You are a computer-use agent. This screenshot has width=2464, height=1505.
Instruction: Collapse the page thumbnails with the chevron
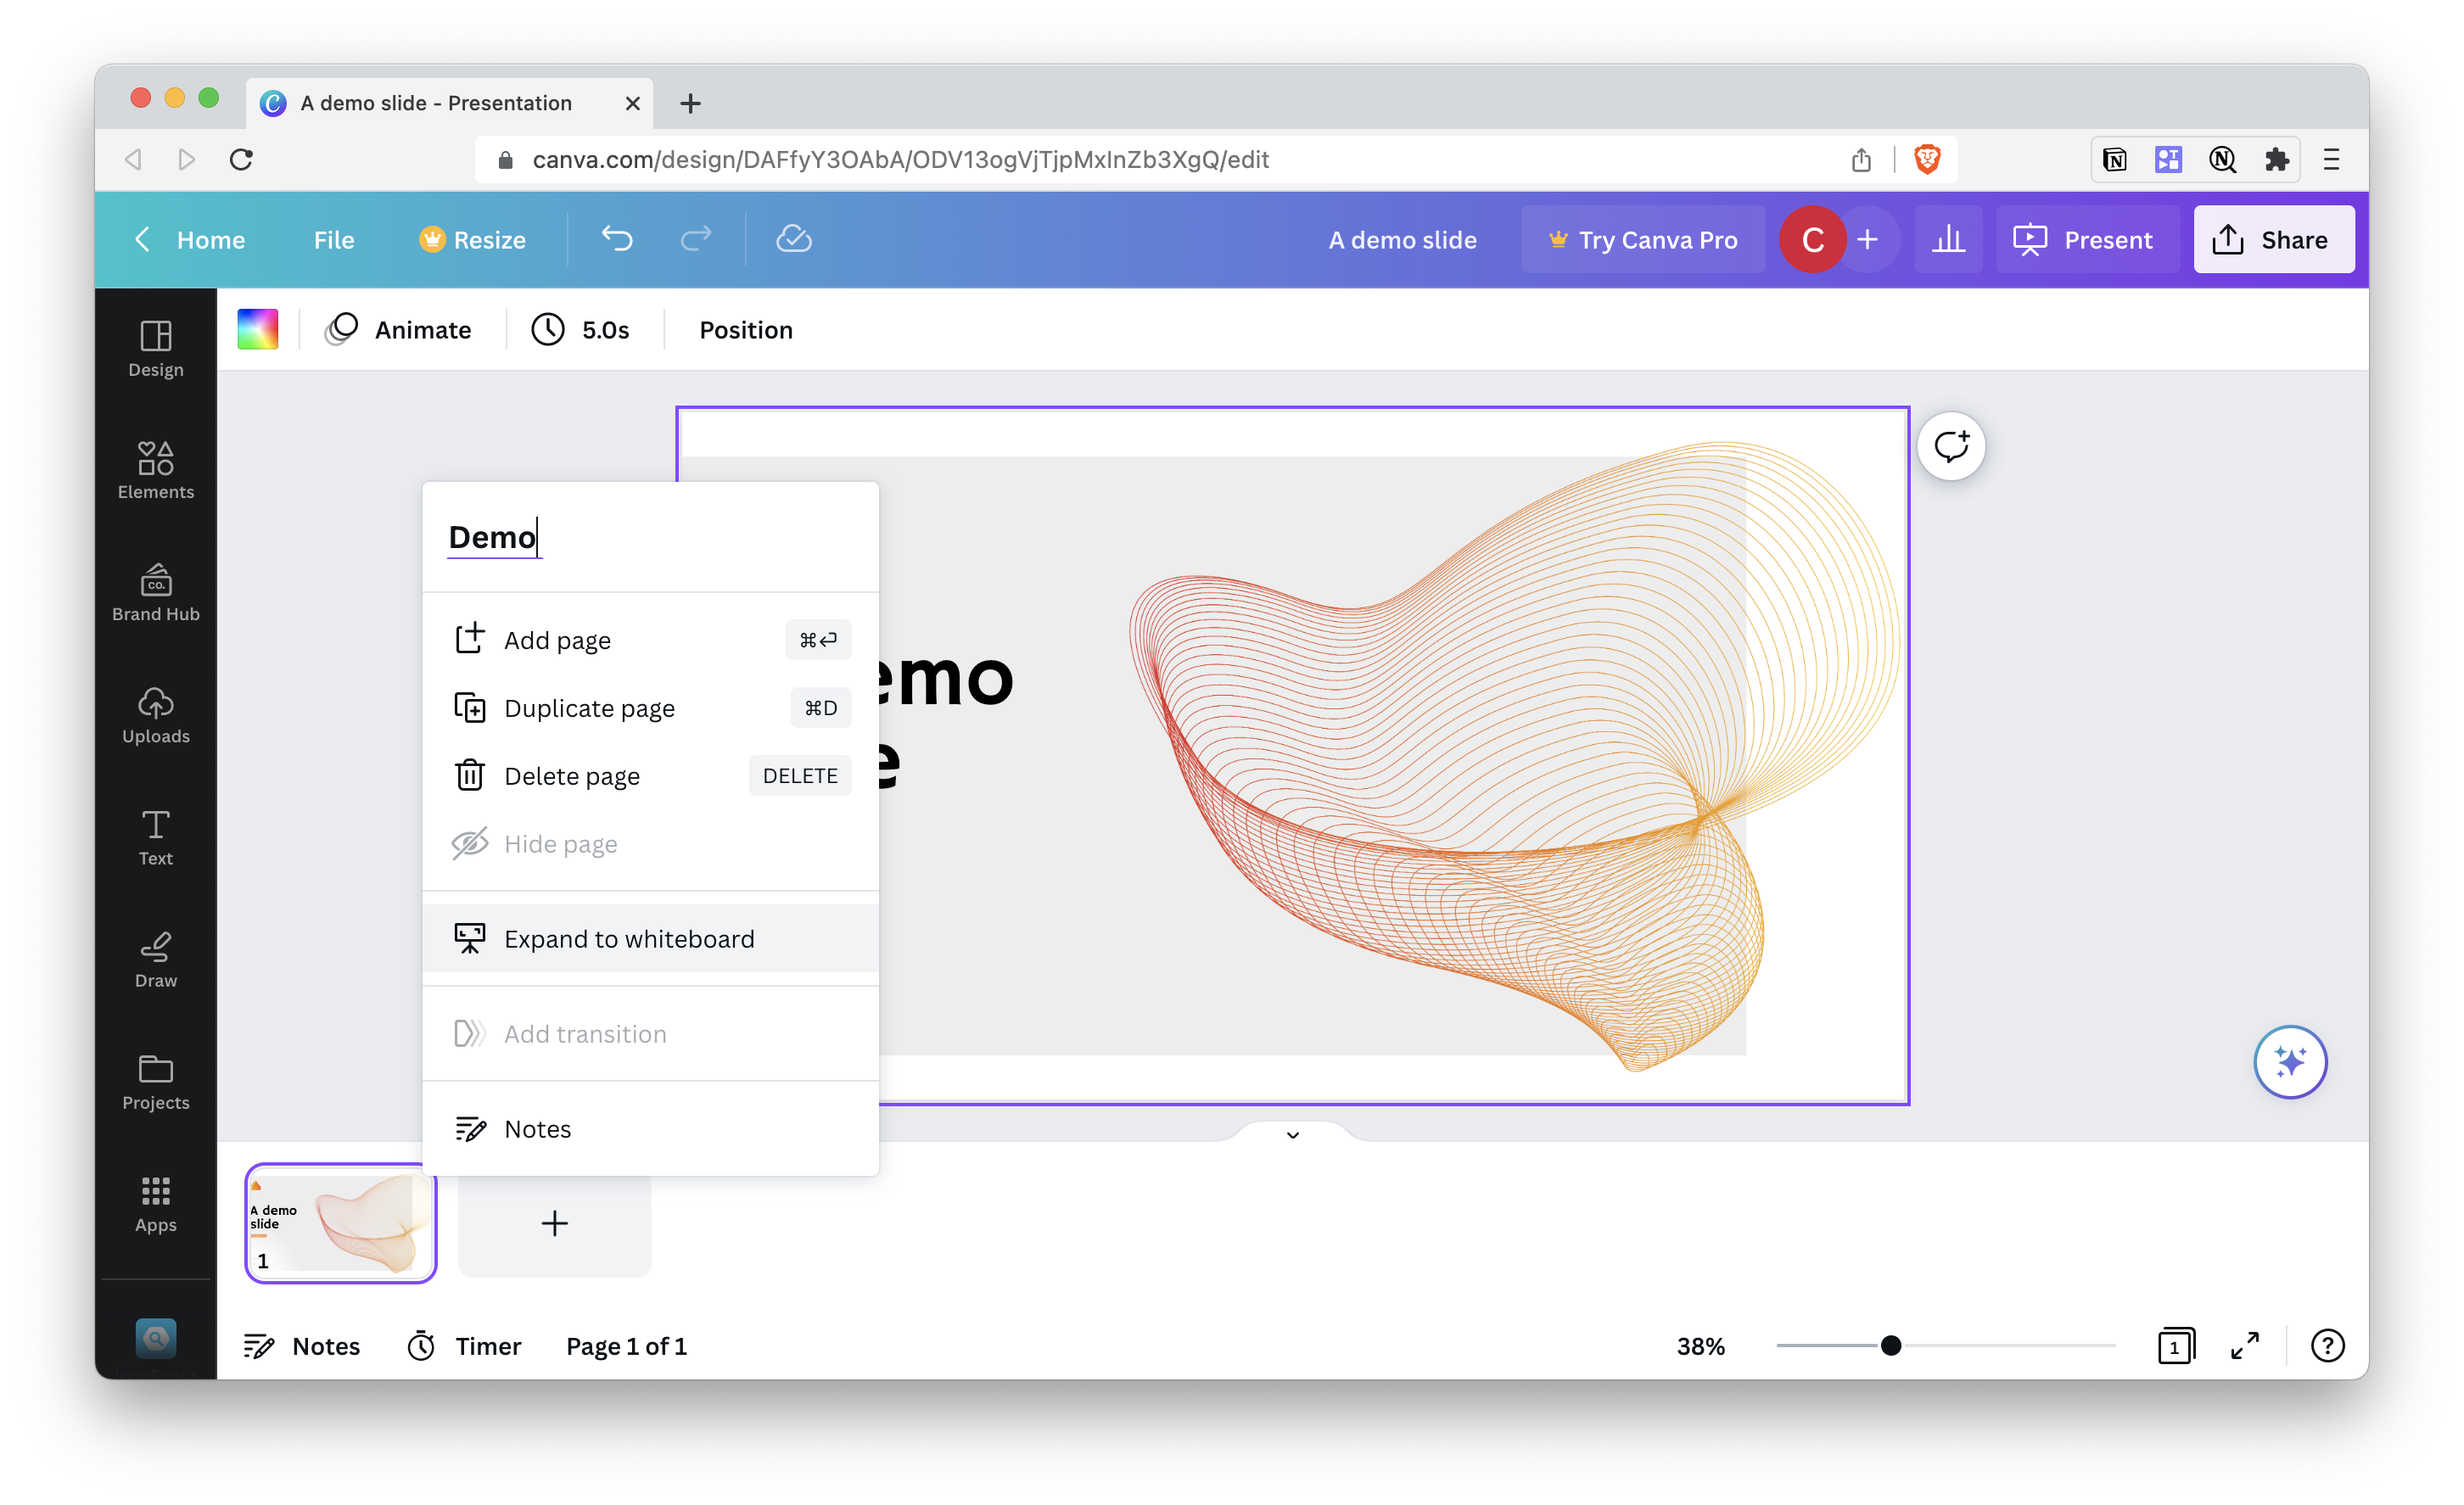[1293, 1134]
